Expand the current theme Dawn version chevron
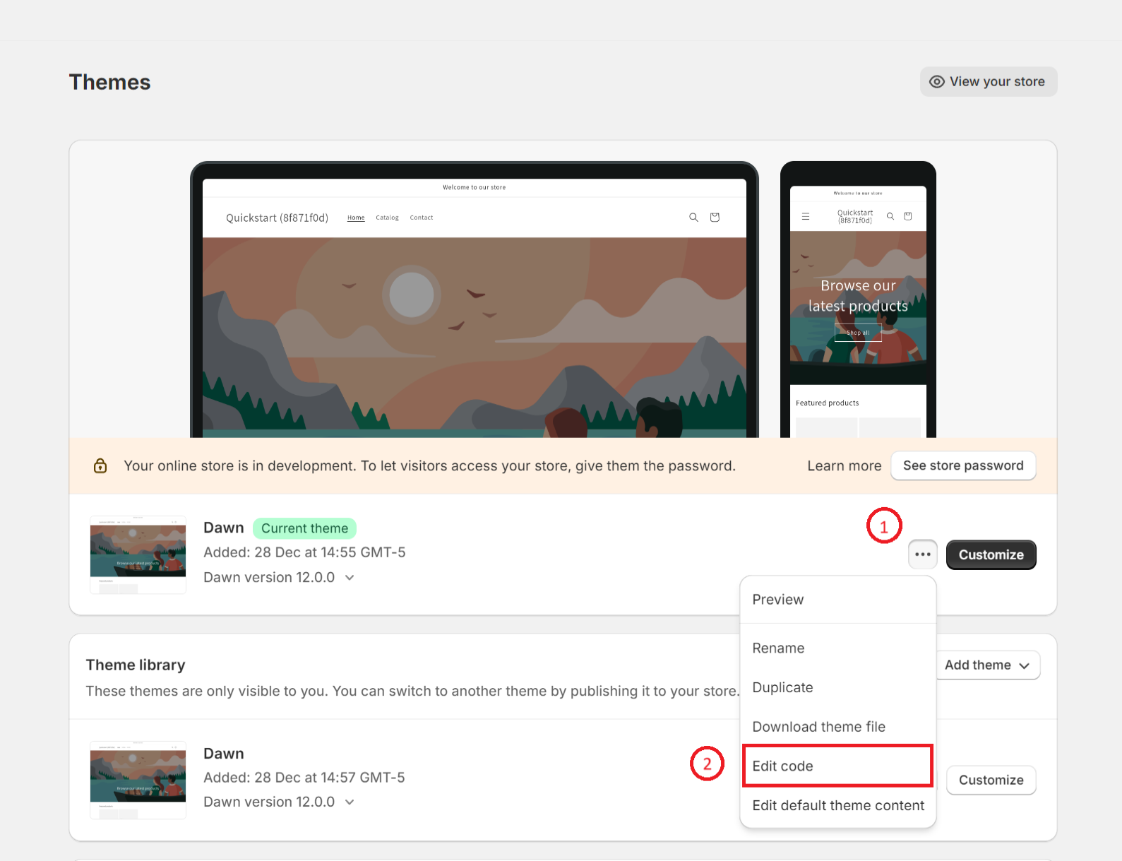The image size is (1122, 861). pos(350,578)
